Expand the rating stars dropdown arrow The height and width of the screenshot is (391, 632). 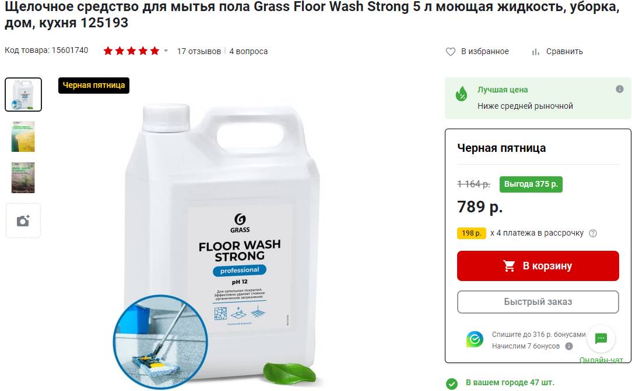[166, 51]
